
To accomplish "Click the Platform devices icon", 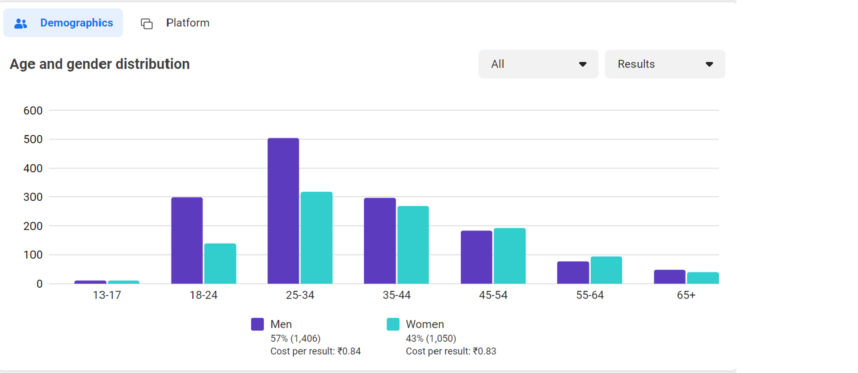I will pos(147,23).
